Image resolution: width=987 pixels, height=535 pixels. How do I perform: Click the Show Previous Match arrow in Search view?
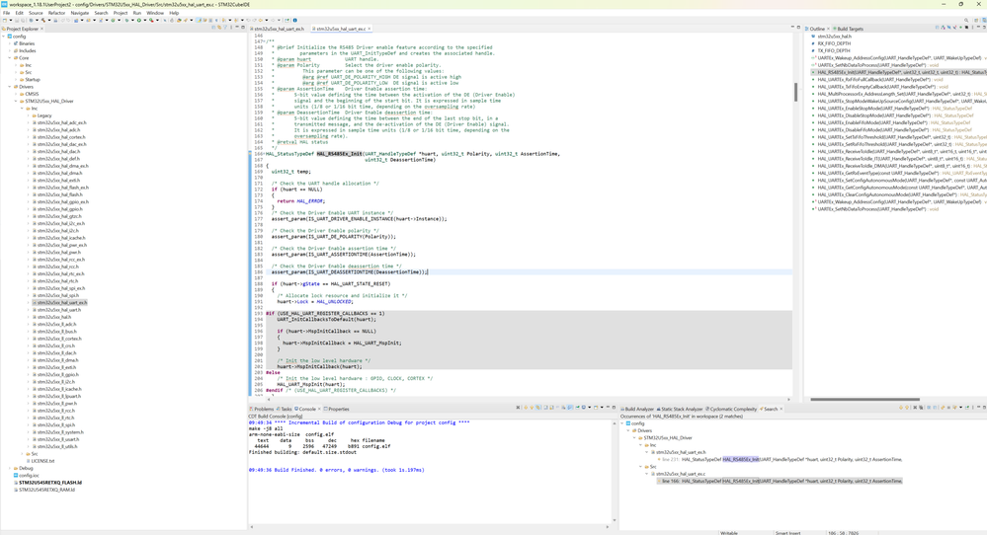click(907, 408)
